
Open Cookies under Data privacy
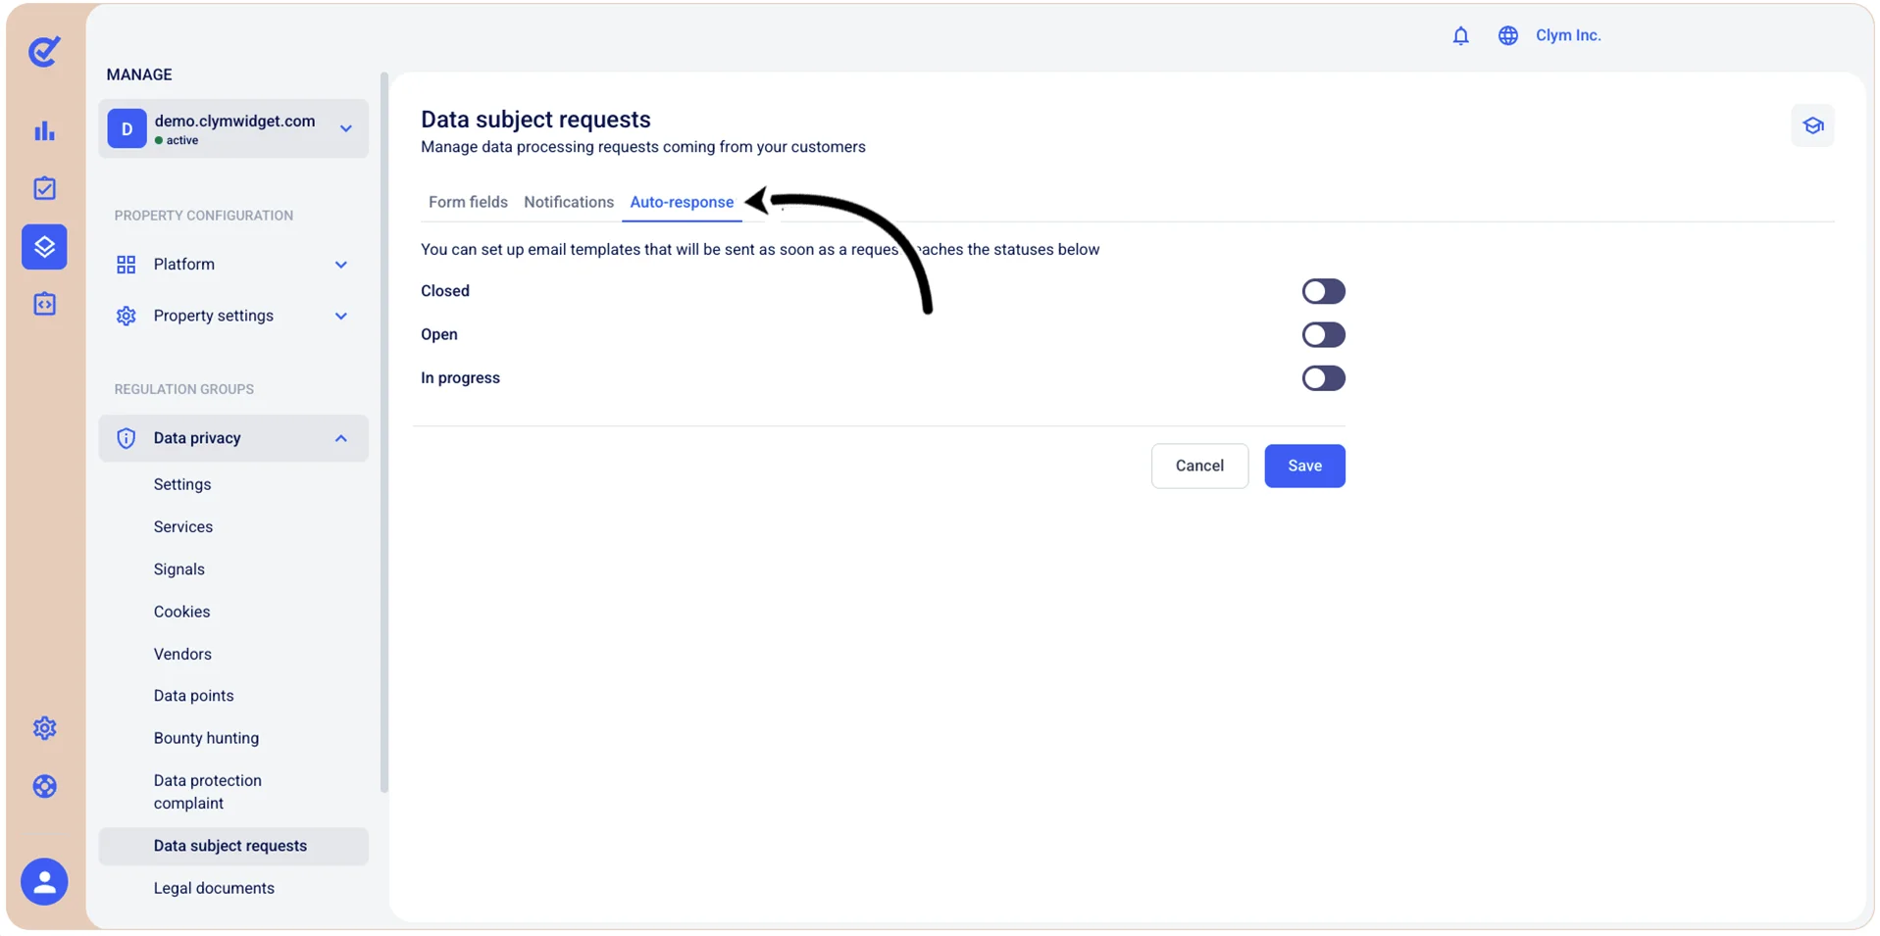click(182, 612)
